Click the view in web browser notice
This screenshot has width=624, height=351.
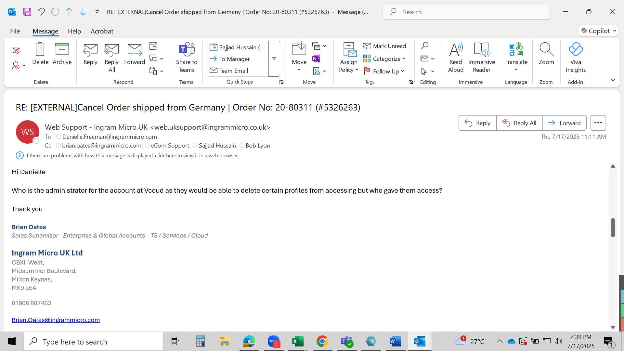(x=132, y=155)
